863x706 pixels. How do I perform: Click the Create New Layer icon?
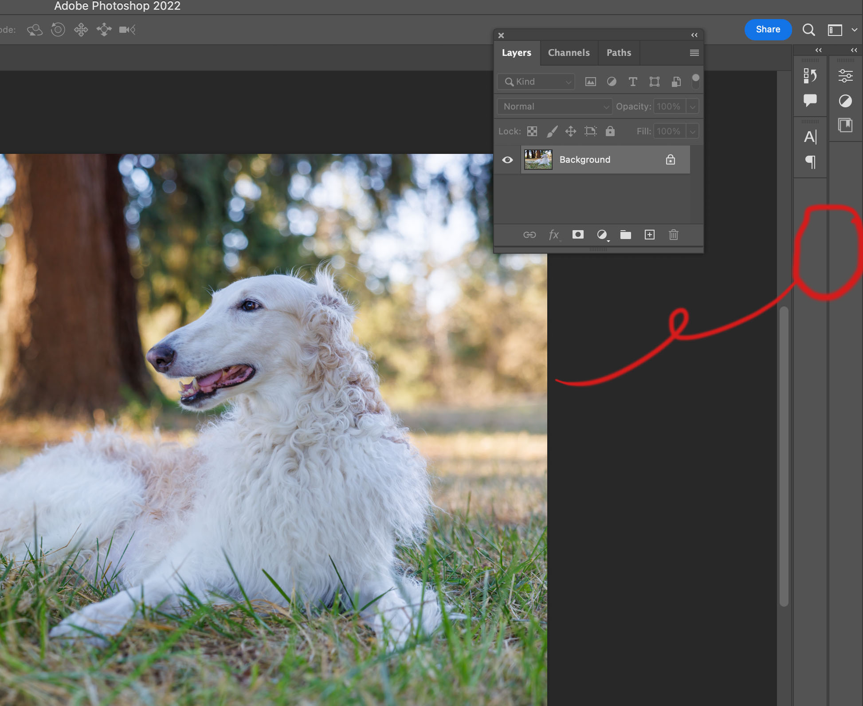pos(649,235)
